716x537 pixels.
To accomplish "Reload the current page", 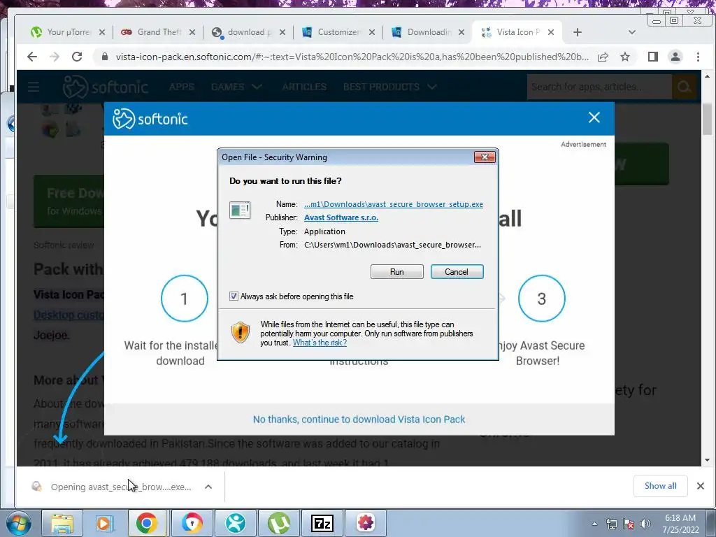I will pos(77,57).
